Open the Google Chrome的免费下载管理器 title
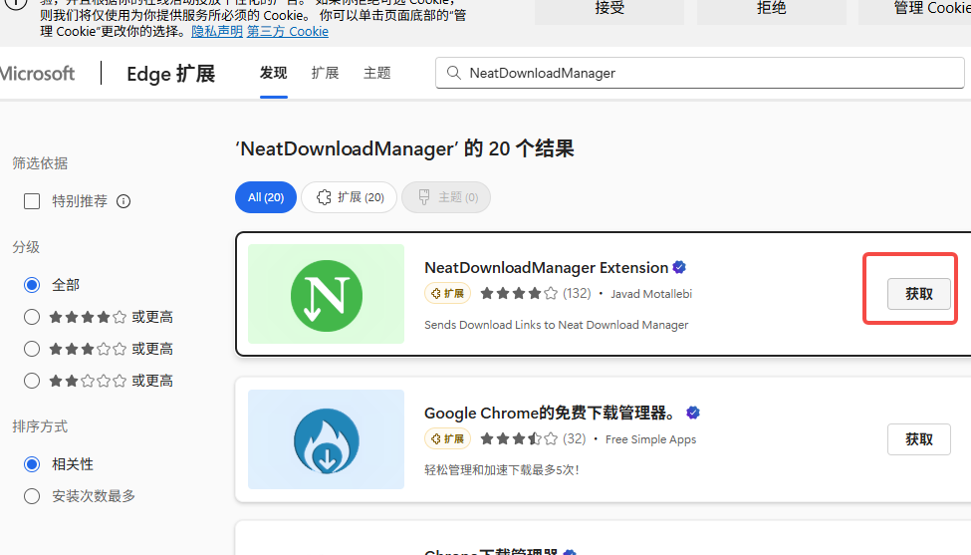The height and width of the screenshot is (555, 971). tap(550, 413)
